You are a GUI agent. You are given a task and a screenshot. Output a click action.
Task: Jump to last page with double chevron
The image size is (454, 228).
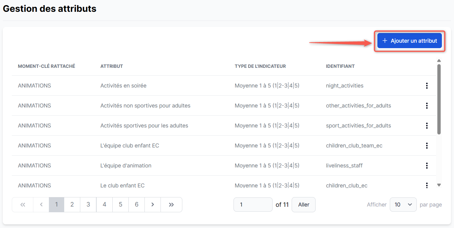coord(171,205)
